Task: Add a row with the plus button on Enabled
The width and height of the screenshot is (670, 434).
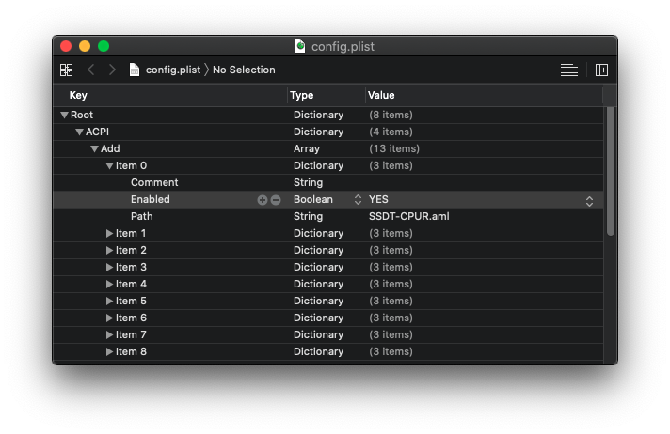Action: point(263,200)
